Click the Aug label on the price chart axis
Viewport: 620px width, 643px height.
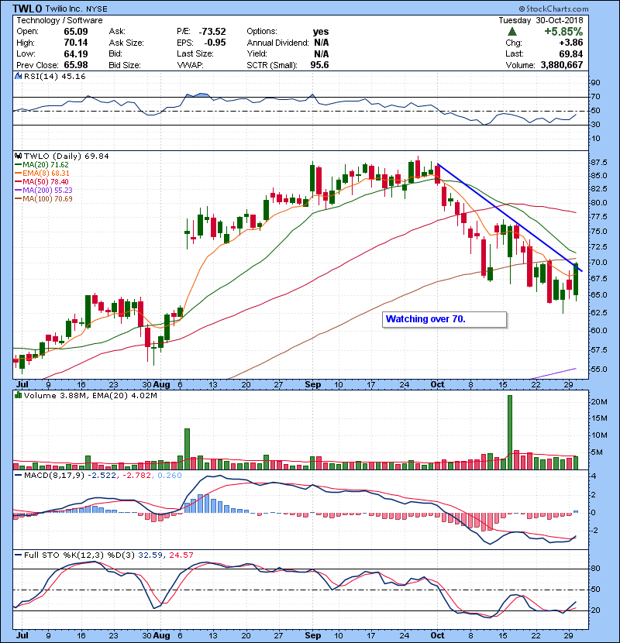[162, 385]
